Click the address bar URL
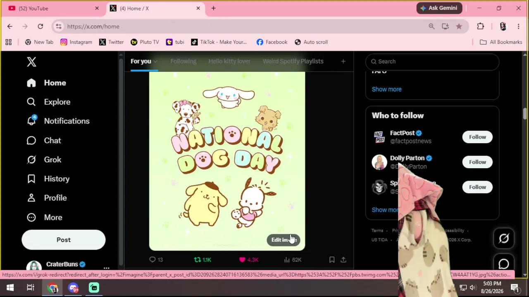This screenshot has height=297, width=529. pos(93,26)
